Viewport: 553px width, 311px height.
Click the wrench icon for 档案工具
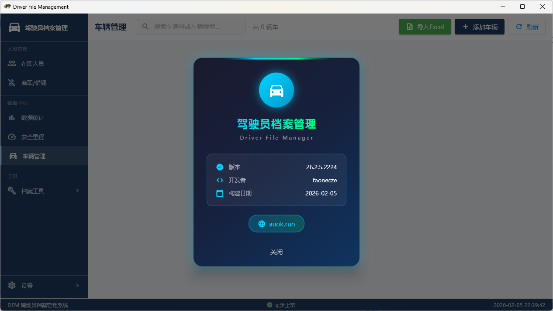coord(12,191)
